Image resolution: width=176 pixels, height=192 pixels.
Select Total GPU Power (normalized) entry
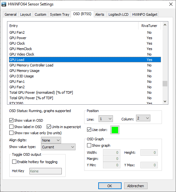click(85, 92)
